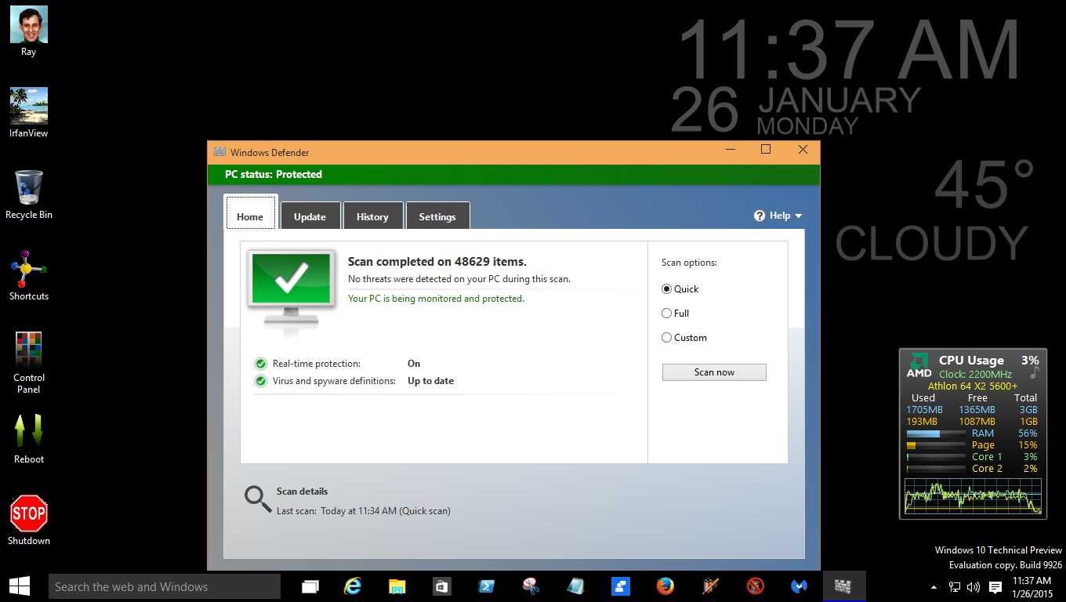The height and width of the screenshot is (602, 1066).
Task: Open the blue-tile taskbar app with white shapes
Action: click(x=621, y=586)
